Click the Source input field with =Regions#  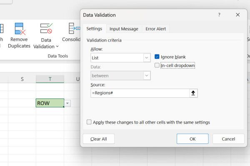click(140, 93)
